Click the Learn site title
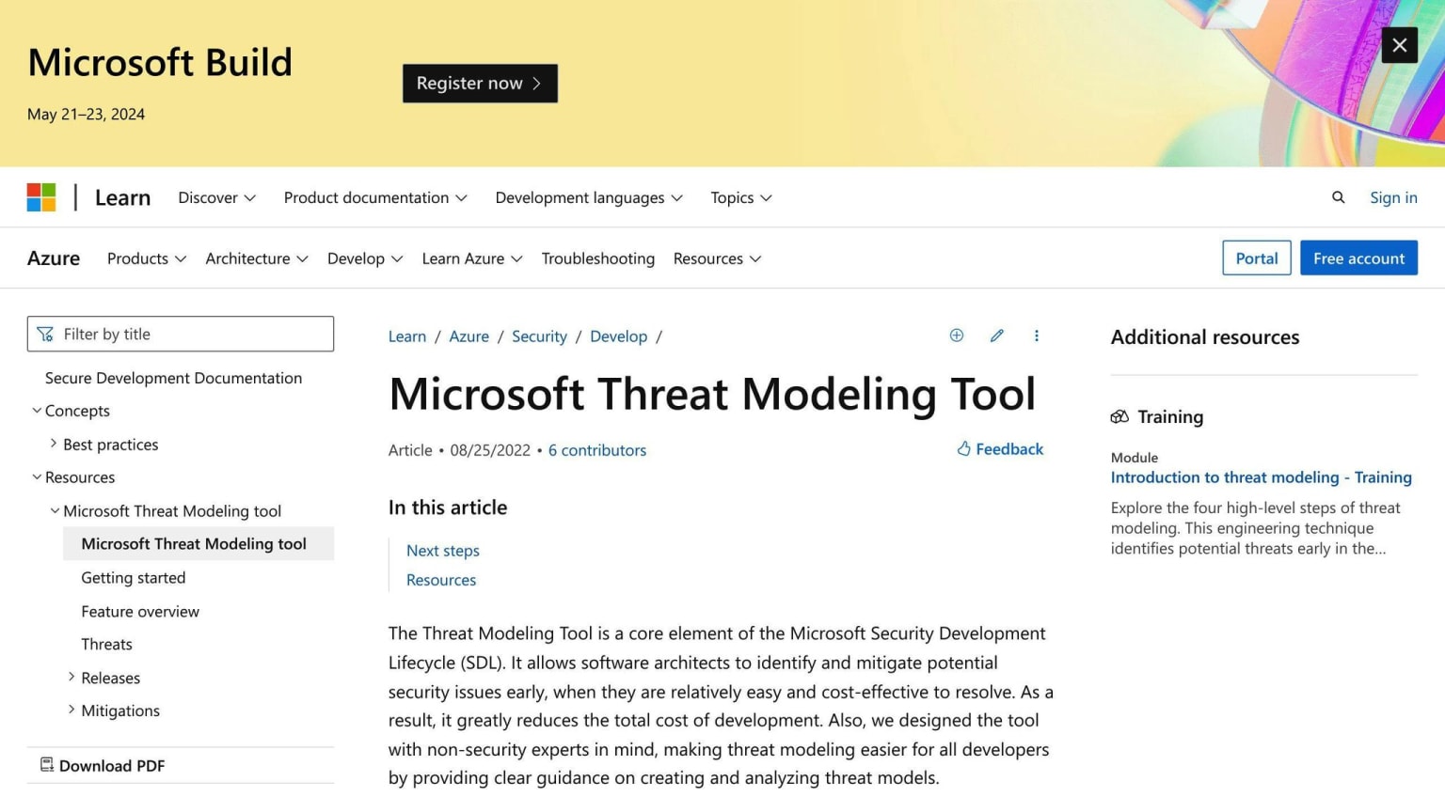Viewport: 1445px width, 812px height. (122, 197)
